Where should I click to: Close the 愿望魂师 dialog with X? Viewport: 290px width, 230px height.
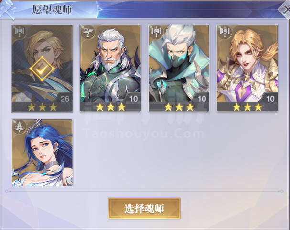(x=285, y=10)
